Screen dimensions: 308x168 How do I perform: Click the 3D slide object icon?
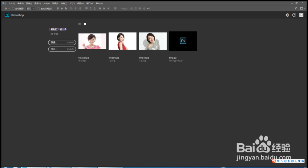coord(144,8)
